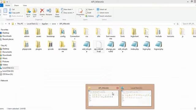Select Network in the navigation pane
This screenshot has height=110, width=196.
[x=4, y=81]
